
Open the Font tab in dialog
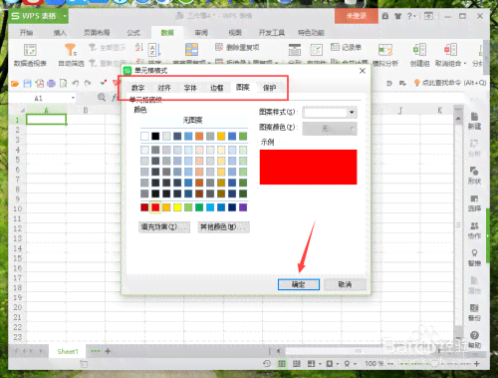(190, 88)
